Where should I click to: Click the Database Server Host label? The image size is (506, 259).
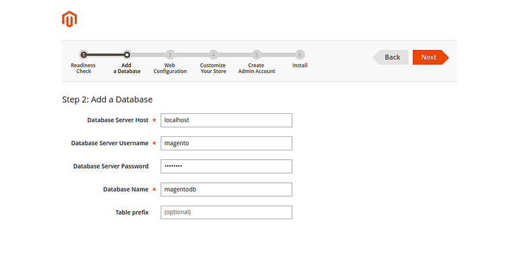pyautogui.click(x=118, y=120)
